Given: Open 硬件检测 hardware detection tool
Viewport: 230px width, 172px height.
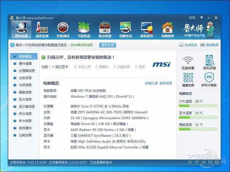Looking at the screenshot, I should tap(21, 29).
